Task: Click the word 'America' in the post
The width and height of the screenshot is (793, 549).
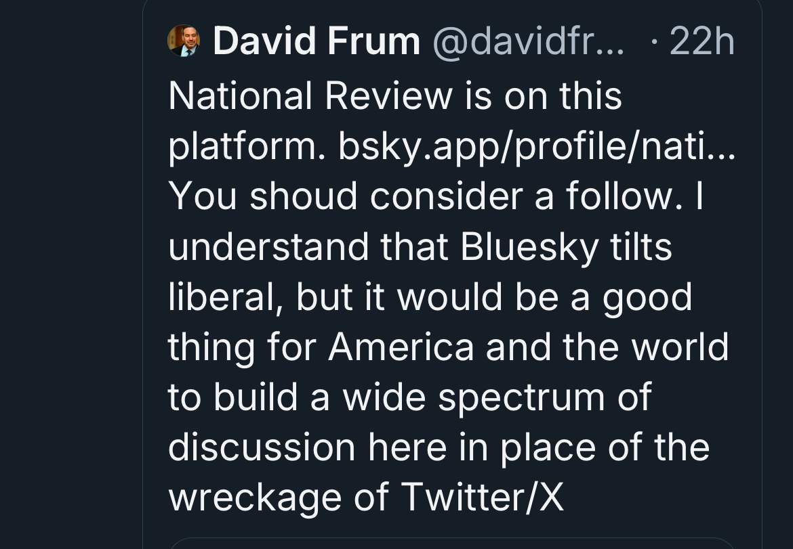Action: tap(401, 346)
